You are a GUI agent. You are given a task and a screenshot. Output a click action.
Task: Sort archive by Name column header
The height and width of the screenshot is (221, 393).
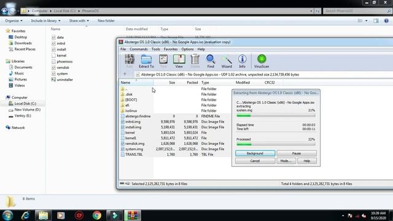coord(136,82)
